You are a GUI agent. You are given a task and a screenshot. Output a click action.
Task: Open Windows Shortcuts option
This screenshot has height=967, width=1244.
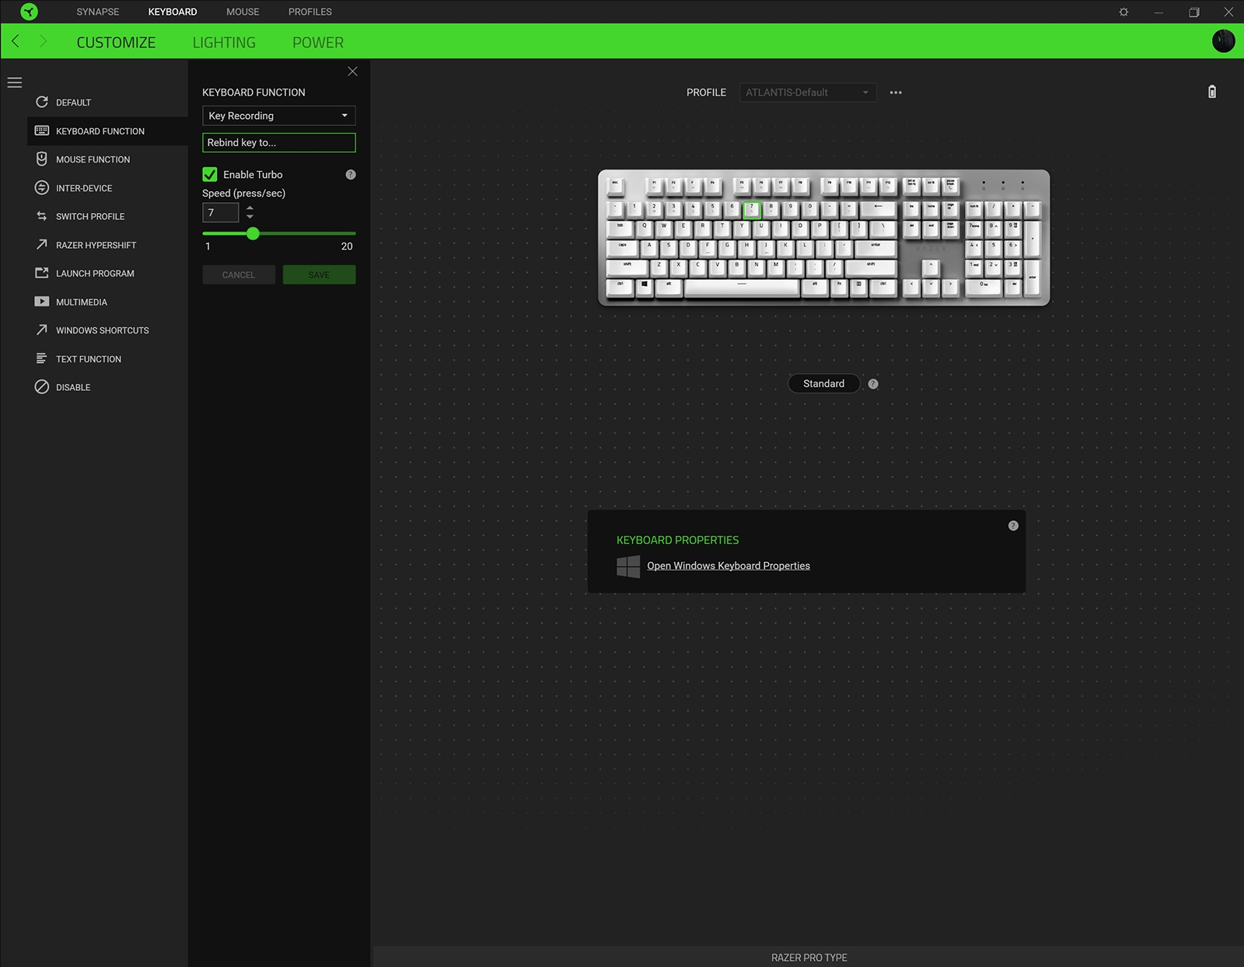[107, 330]
